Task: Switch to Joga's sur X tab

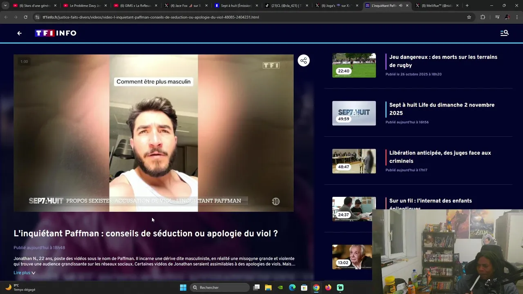Action: (336, 6)
